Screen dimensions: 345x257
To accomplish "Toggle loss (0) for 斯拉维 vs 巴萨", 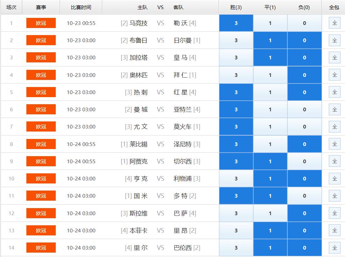I will (x=304, y=213).
